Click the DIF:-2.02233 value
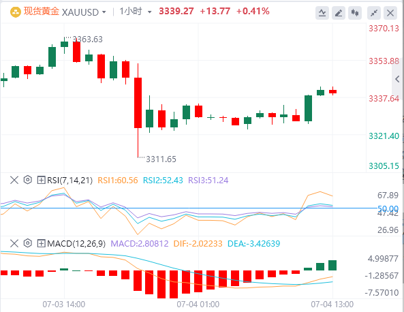This screenshot has width=404, height=312. click(x=198, y=243)
